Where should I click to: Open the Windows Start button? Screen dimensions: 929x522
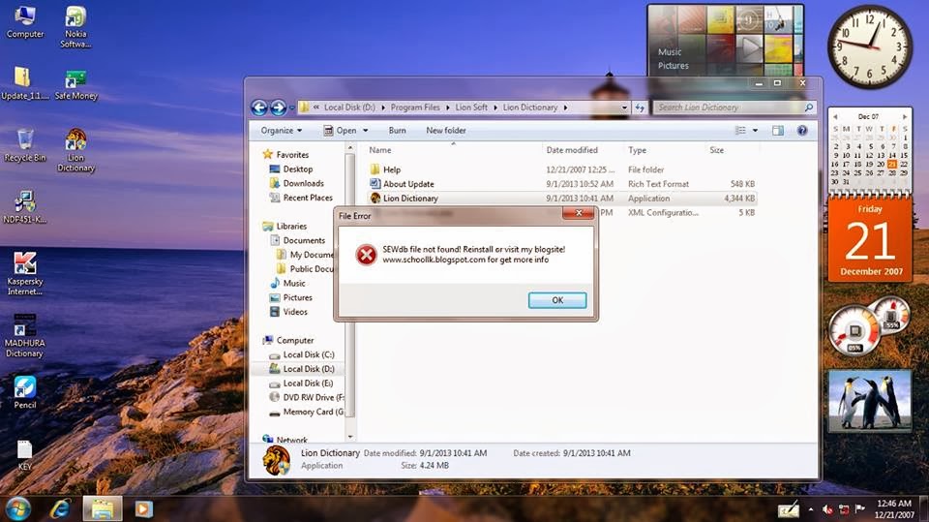tap(17, 509)
